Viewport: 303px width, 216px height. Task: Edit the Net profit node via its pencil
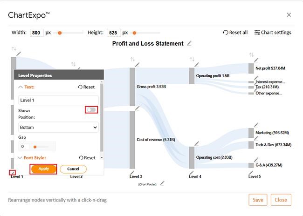pyautogui.click(x=256, y=60)
